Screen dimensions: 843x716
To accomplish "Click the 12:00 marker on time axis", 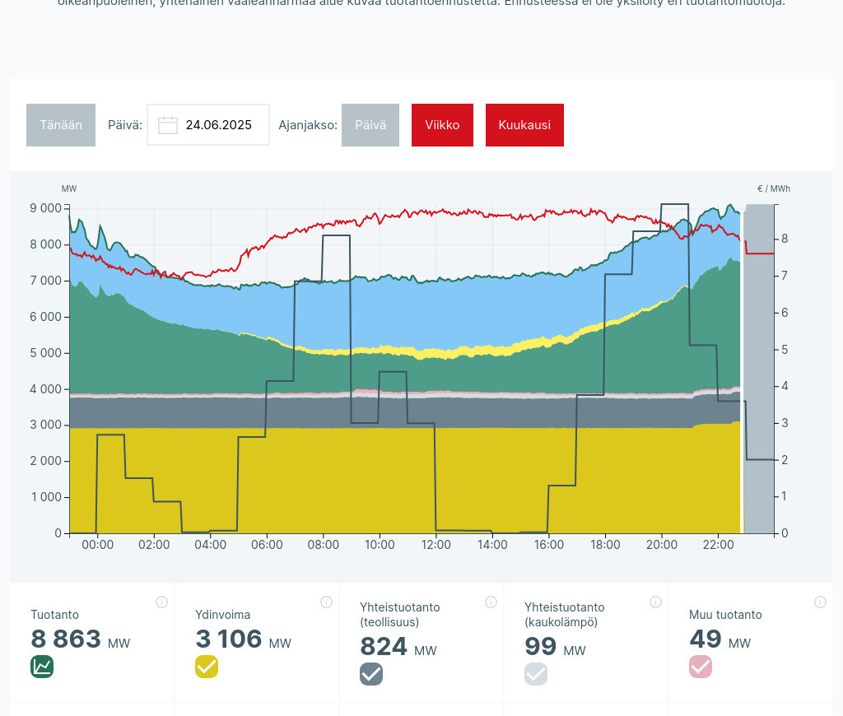I will pos(435,545).
